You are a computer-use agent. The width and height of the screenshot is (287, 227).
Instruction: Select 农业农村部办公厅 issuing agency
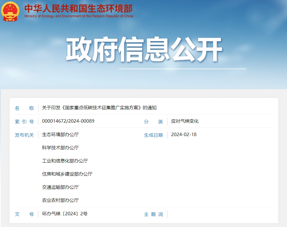click(x=60, y=200)
